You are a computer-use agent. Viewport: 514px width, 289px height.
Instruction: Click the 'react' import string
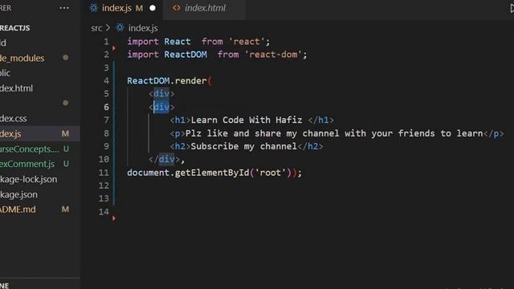[x=247, y=42]
